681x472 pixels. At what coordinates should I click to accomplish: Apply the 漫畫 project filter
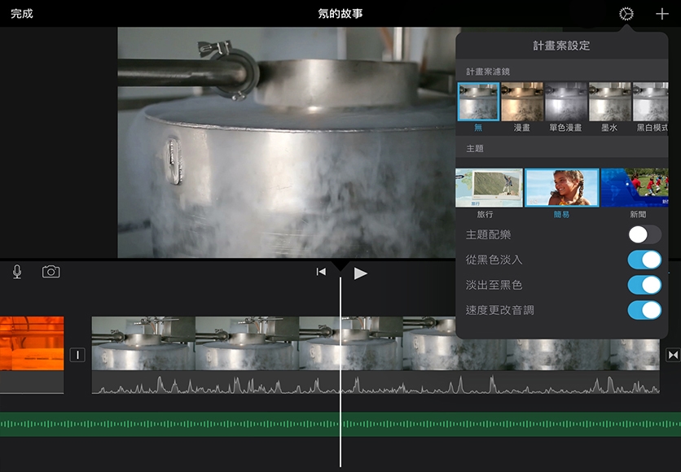[522, 102]
